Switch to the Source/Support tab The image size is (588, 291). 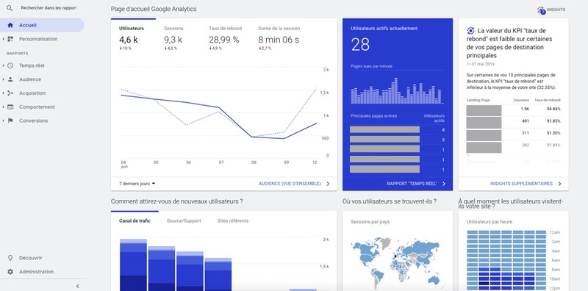click(x=184, y=221)
